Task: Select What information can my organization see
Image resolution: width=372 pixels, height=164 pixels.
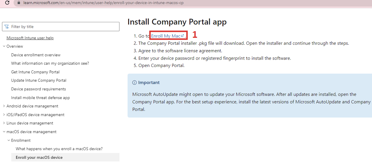Action: (x=50, y=63)
